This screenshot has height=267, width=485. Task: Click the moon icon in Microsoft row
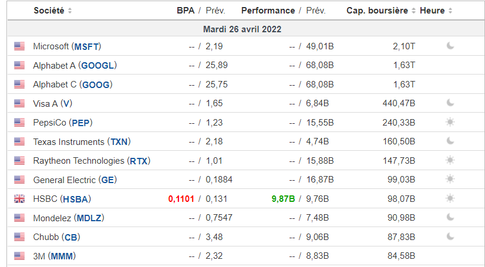click(450, 46)
